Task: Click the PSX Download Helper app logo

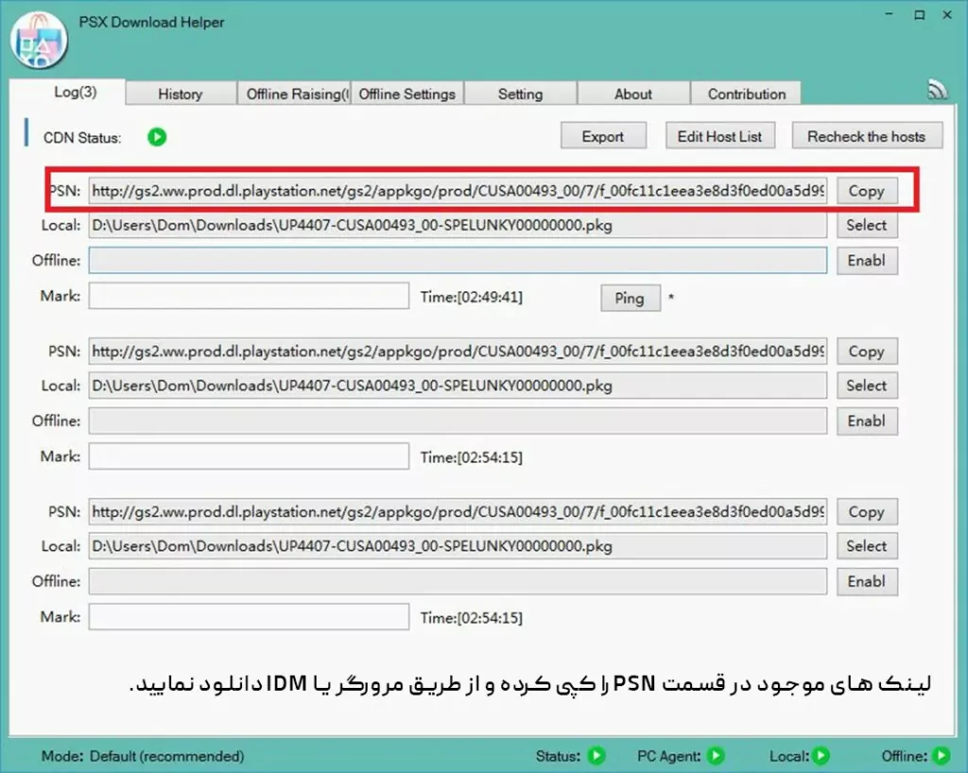Action: point(38,39)
